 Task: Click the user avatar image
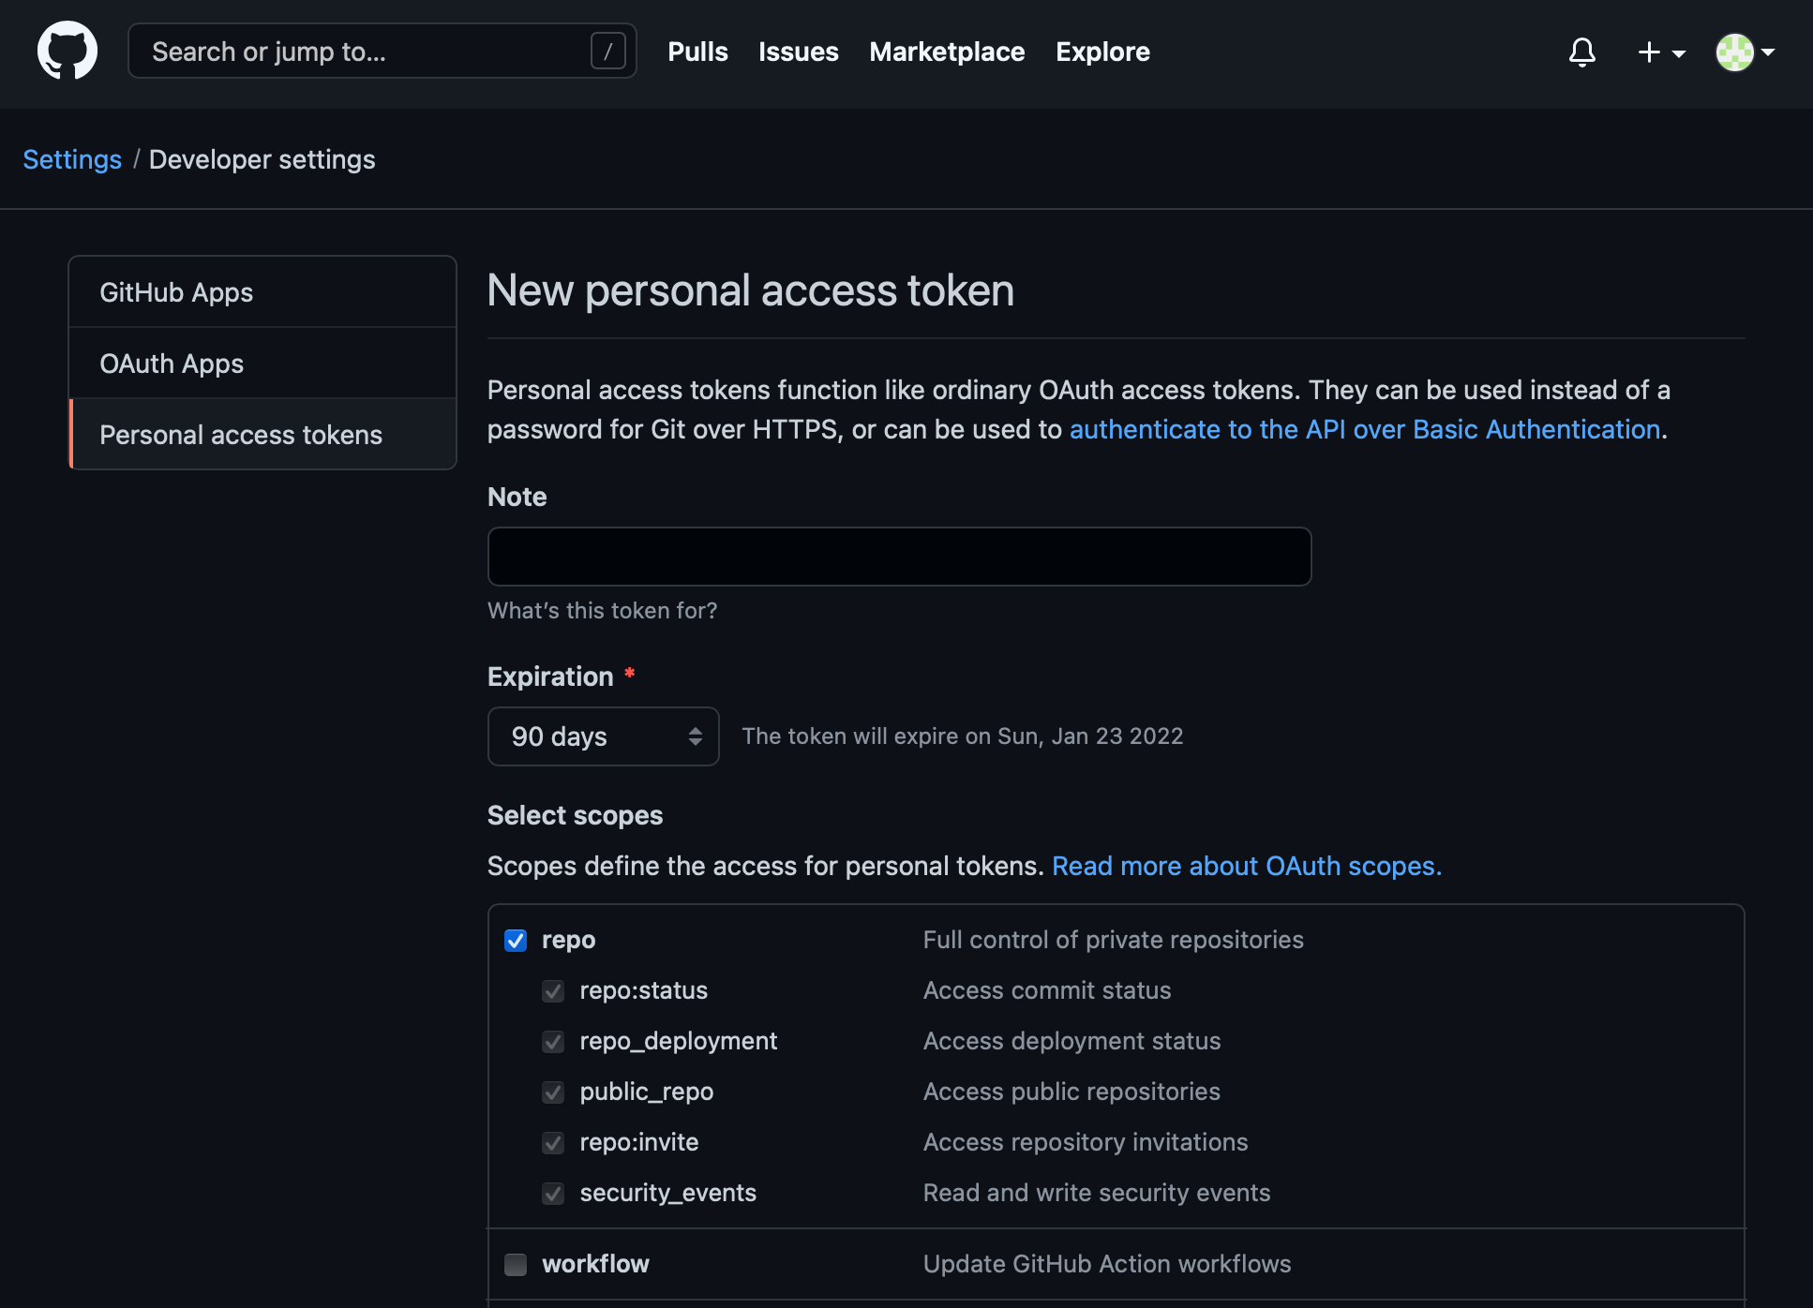[1734, 52]
